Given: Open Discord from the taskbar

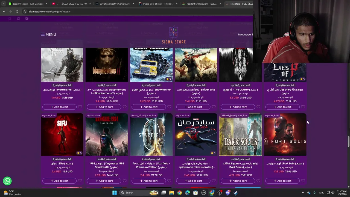Looking at the screenshot, I should pos(228,193).
